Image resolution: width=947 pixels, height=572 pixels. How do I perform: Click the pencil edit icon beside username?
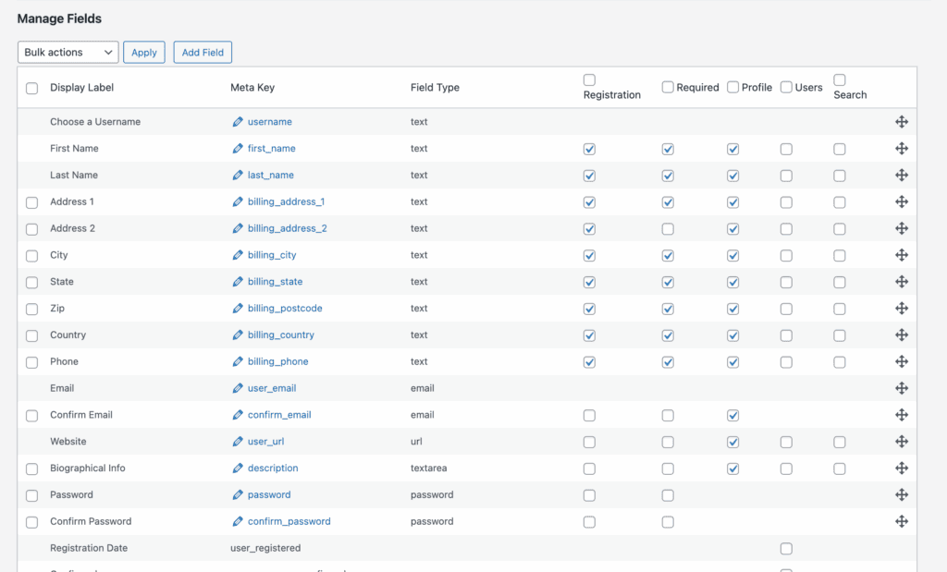(x=238, y=122)
